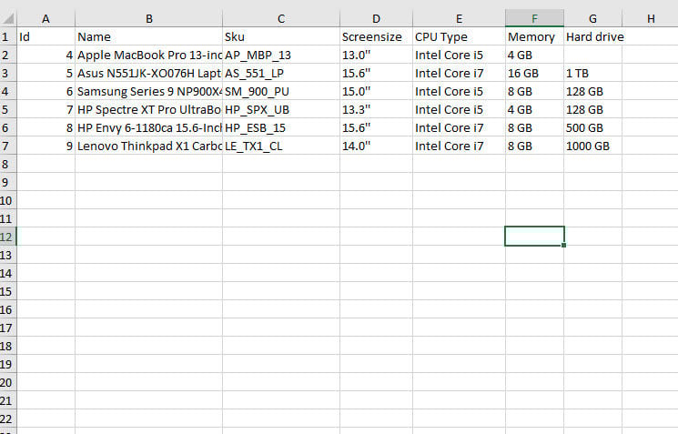Select column E header
678x434 pixels.
tap(459, 18)
